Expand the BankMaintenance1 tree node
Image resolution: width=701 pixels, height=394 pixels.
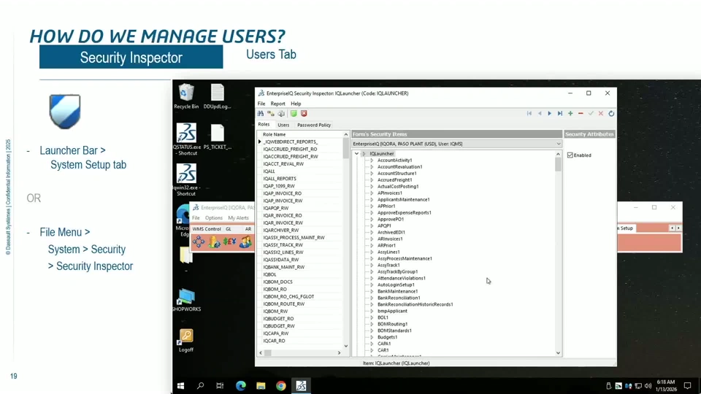[372, 291]
